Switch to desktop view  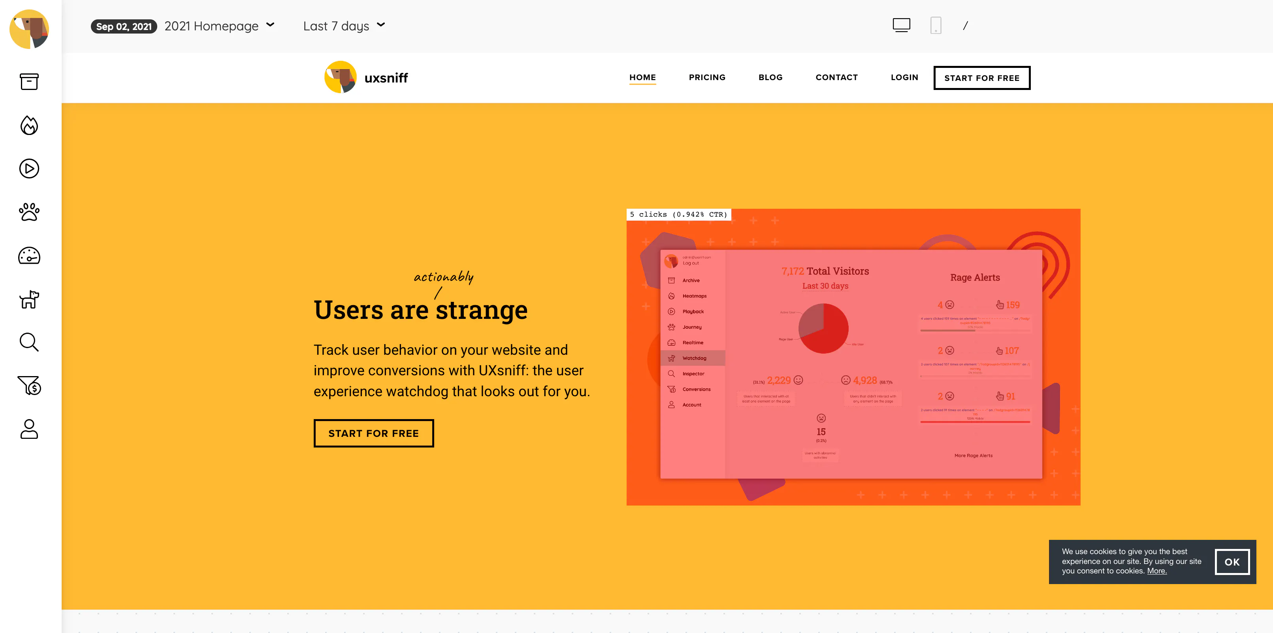[x=901, y=25]
